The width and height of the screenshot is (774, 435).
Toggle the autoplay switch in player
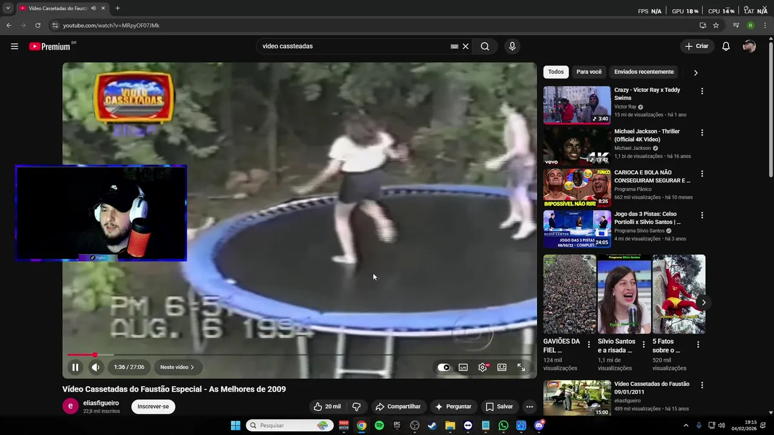click(444, 367)
